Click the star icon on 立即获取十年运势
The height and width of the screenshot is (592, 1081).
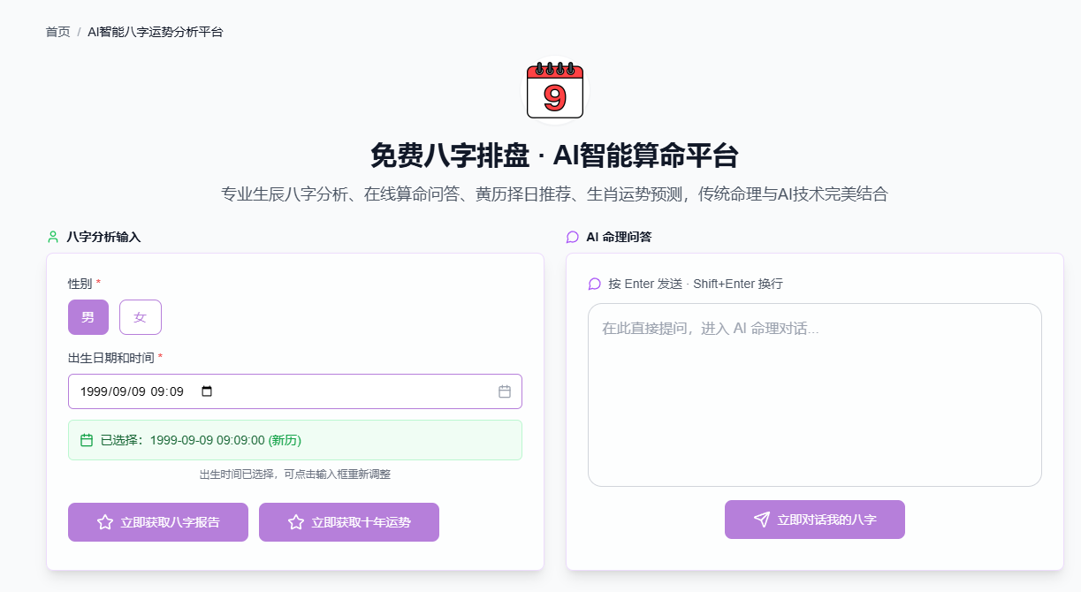(x=296, y=522)
